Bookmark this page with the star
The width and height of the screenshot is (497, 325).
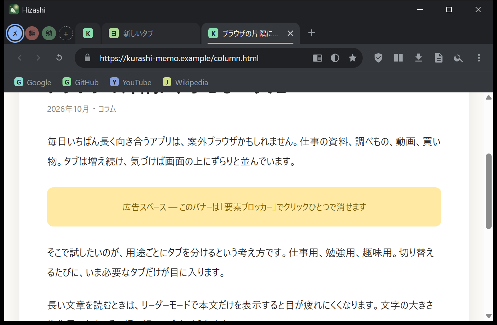353,58
